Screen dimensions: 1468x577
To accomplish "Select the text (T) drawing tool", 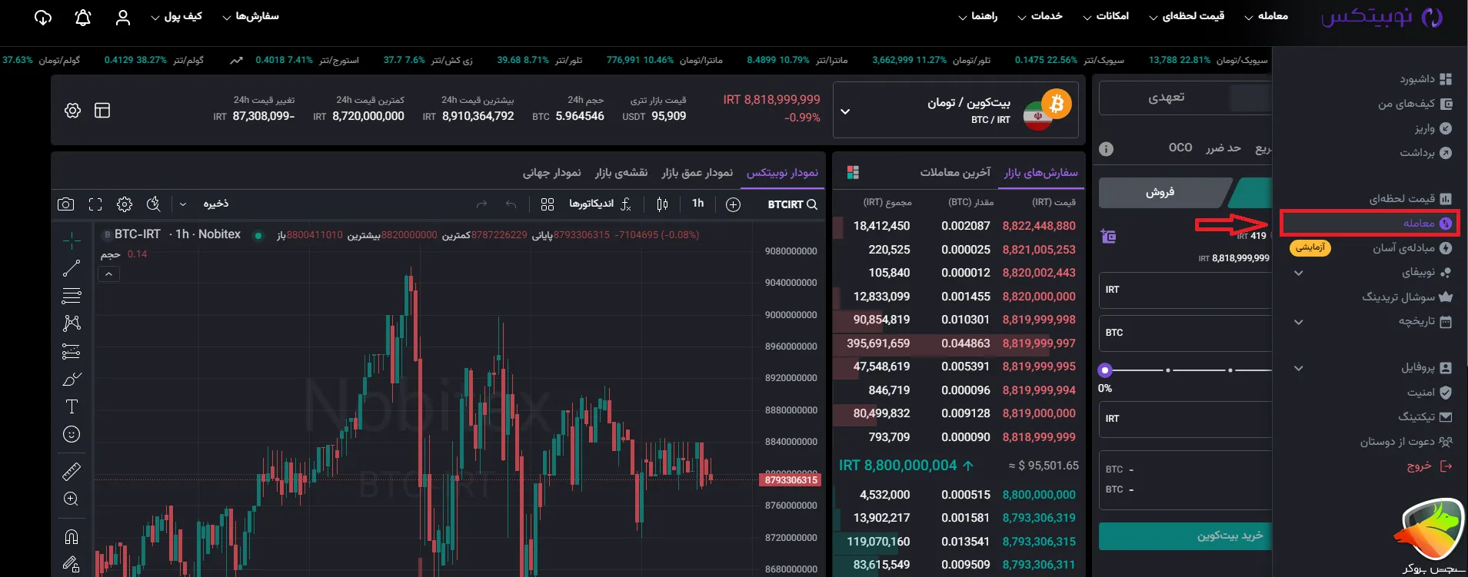I will [72, 406].
